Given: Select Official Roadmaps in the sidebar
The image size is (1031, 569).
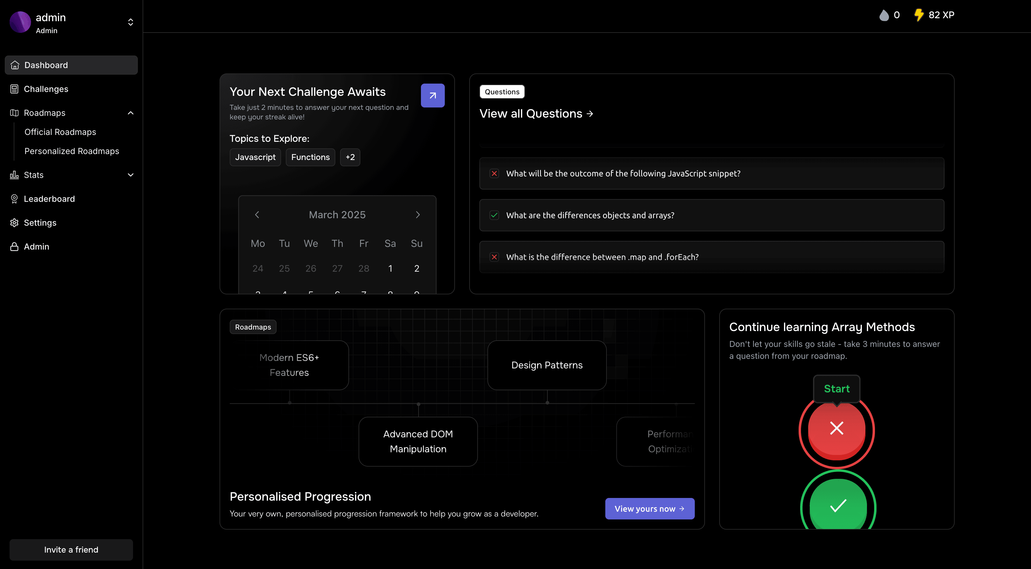Looking at the screenshot, I should click(61, 132).
